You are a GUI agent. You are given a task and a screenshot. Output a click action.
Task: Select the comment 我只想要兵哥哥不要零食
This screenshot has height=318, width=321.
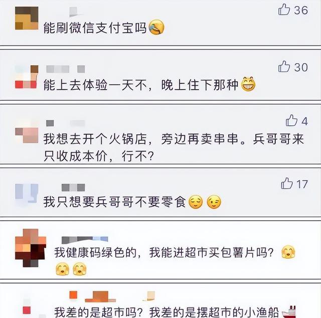point(115,202)
